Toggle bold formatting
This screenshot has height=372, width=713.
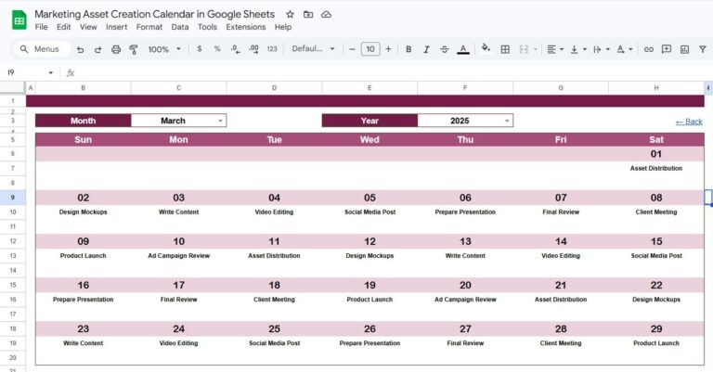[x=408, y=49]
